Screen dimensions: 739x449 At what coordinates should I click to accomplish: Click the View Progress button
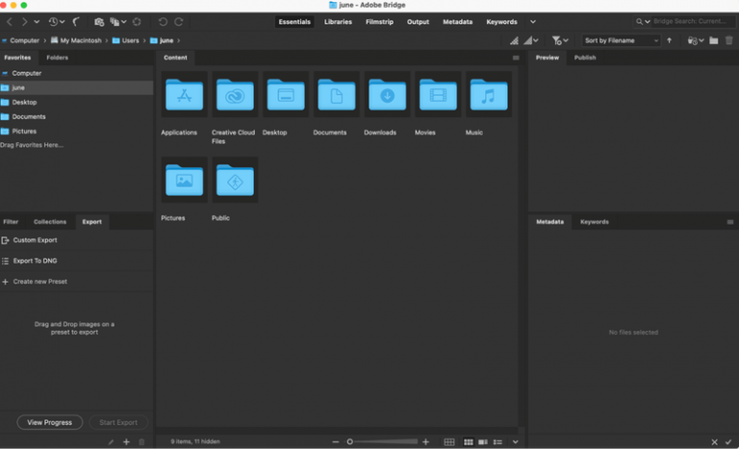point(50,422)
